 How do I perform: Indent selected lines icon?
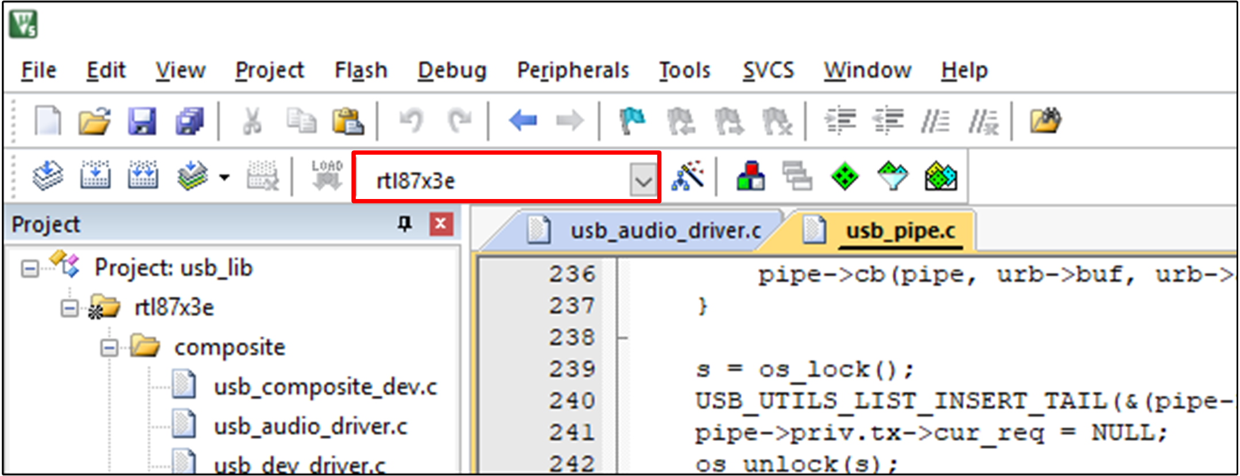coord(840,121)
